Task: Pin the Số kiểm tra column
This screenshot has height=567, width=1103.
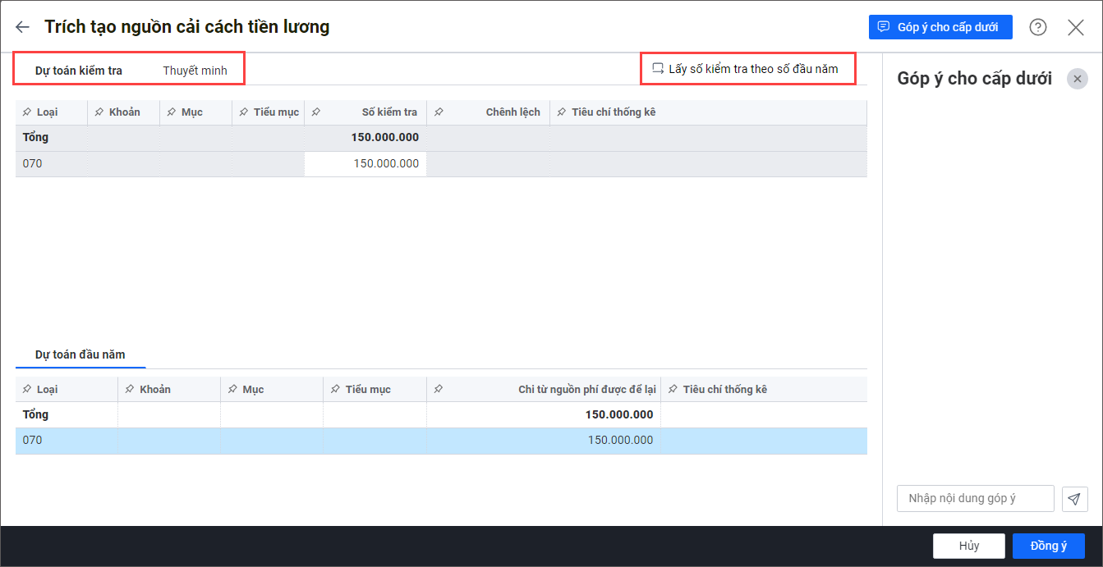Action: pos(316,112)
